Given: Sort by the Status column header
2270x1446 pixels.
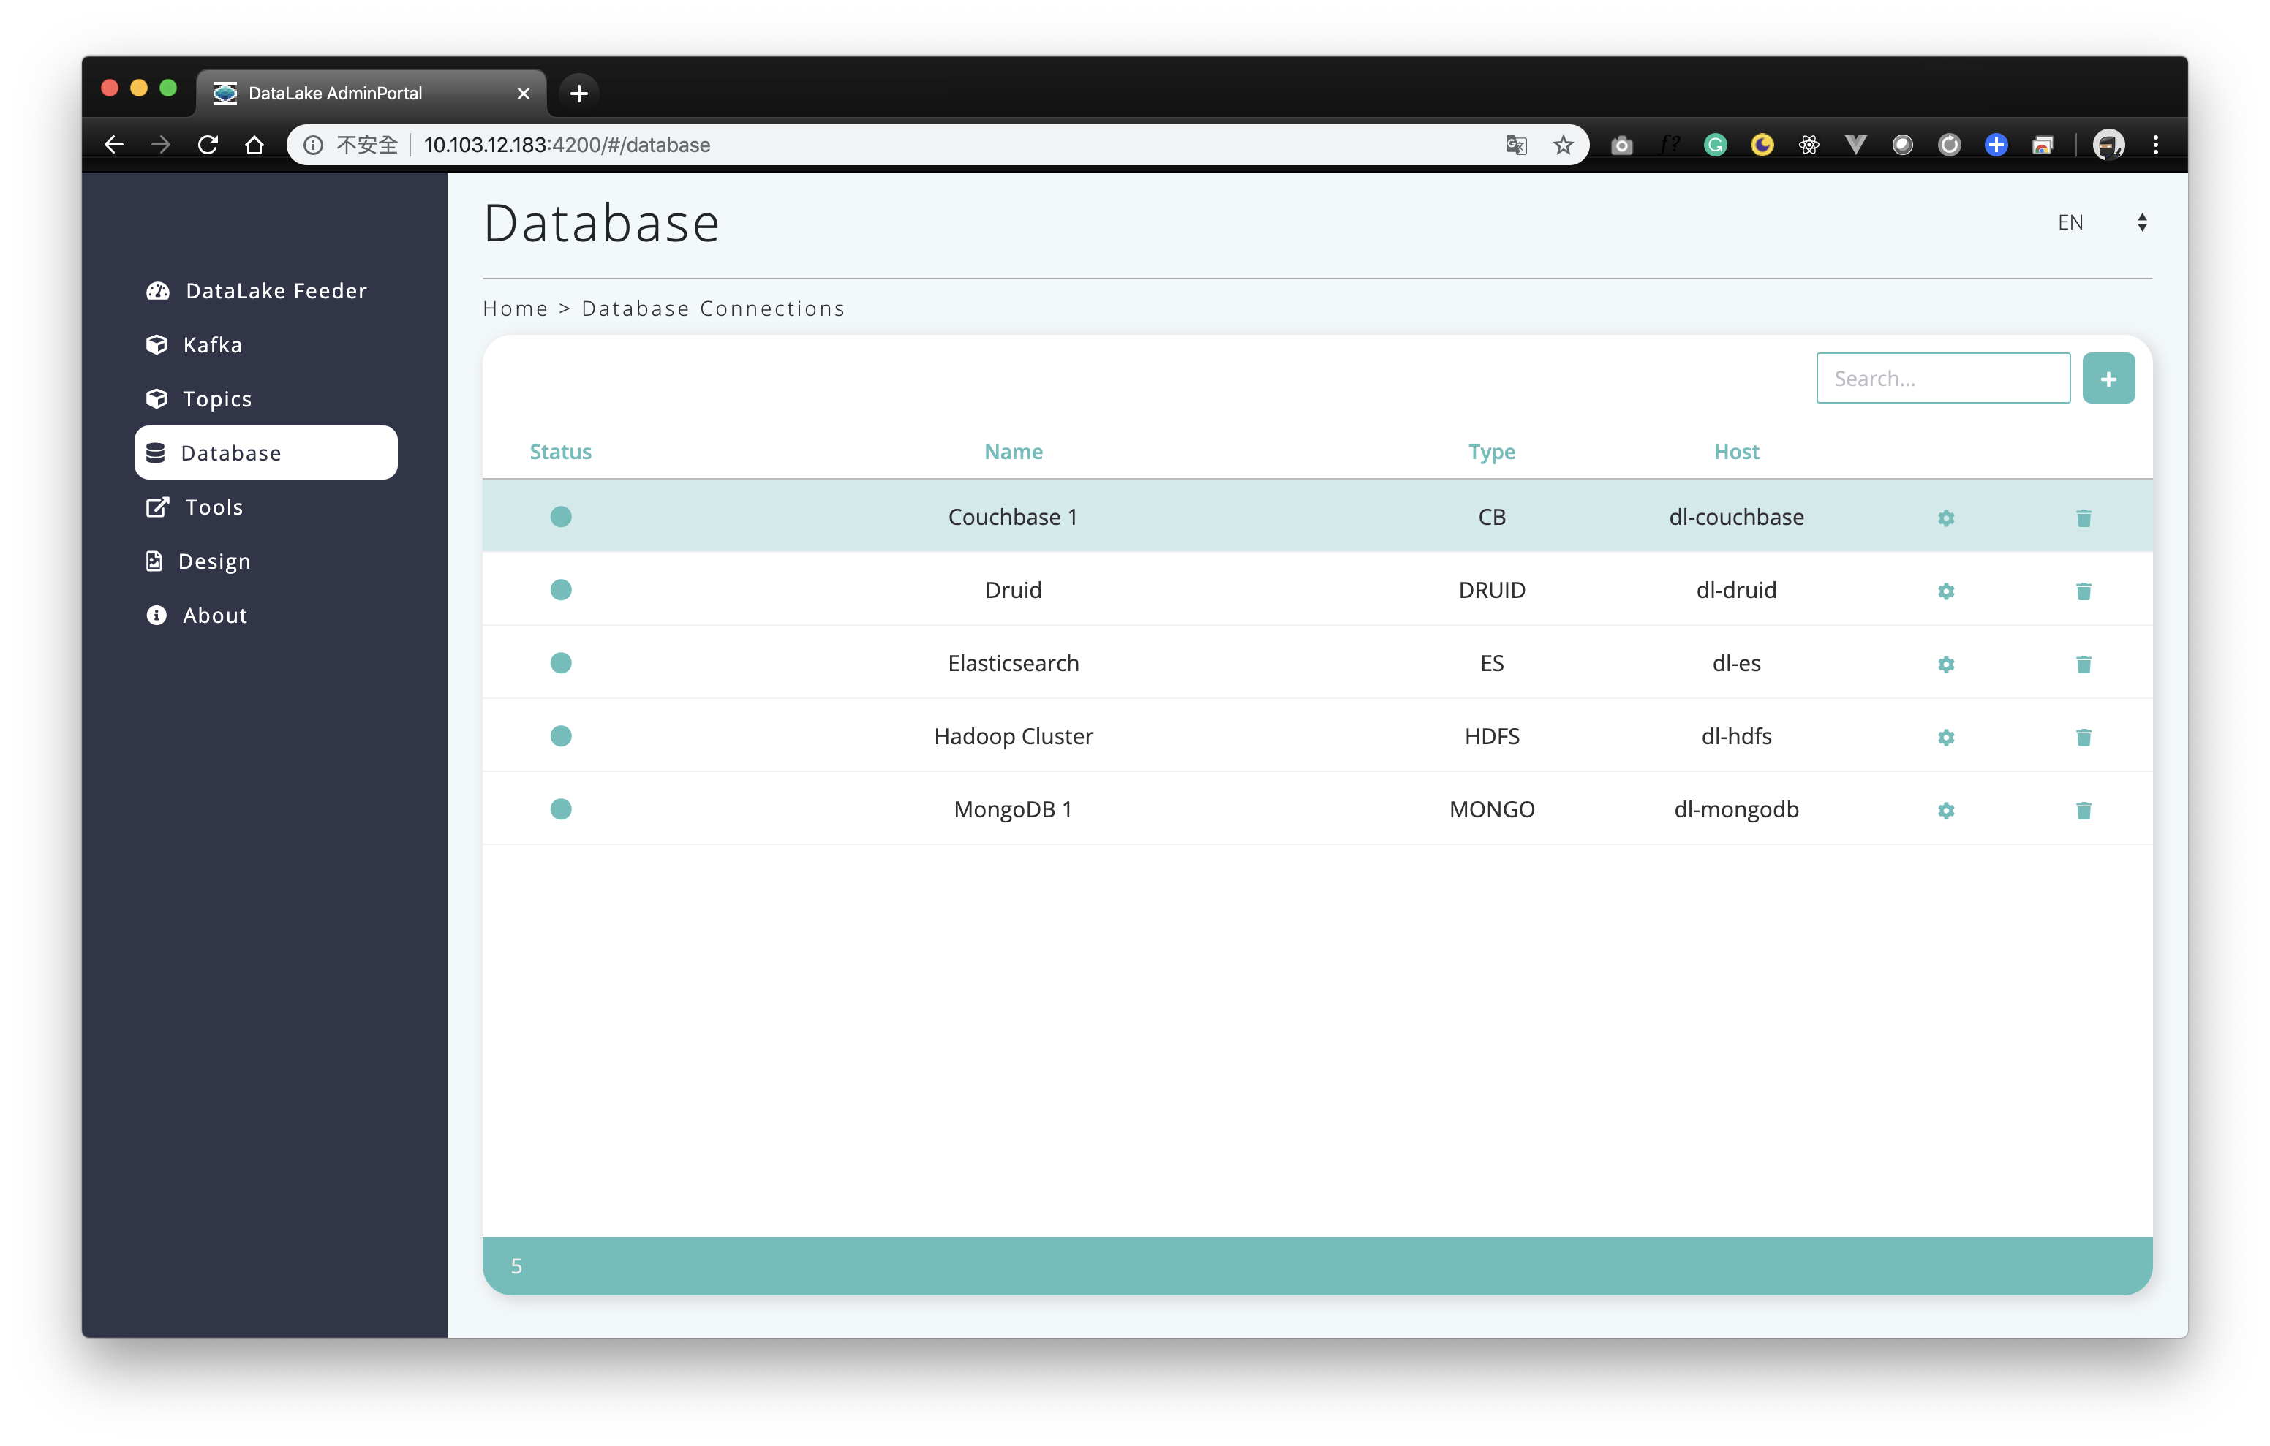Looking at the screenshot, I should (x=560, y=452).
